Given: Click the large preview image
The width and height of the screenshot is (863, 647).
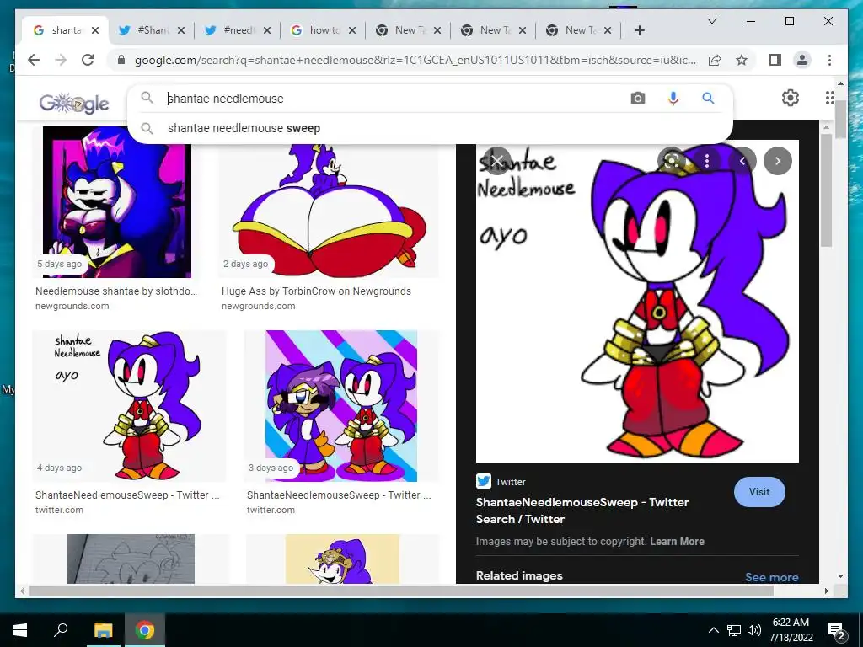Looking at the screenshot, I should pyautogui.click(x=637, y=301).
